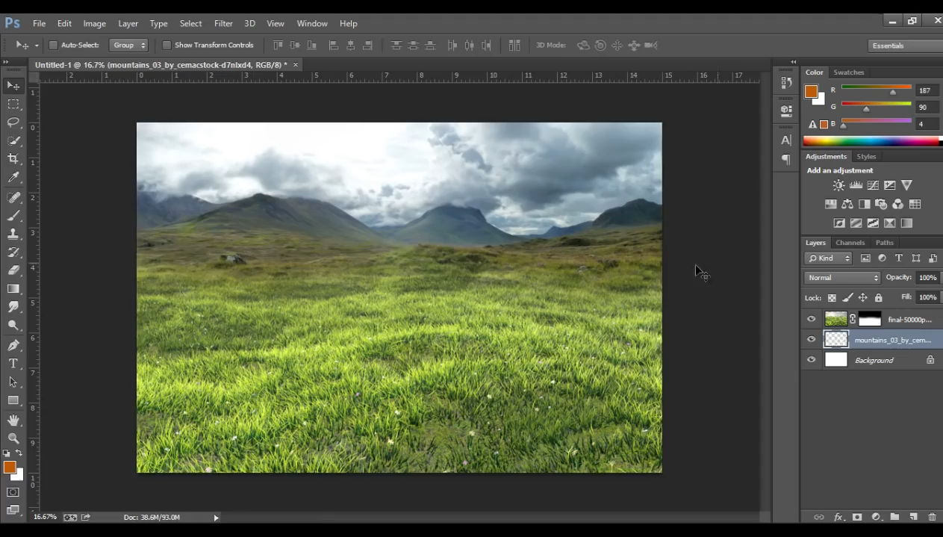Select the Hand tool
Image resolution: width=943 pixels, height=537 pixels.
click(13, 420)
